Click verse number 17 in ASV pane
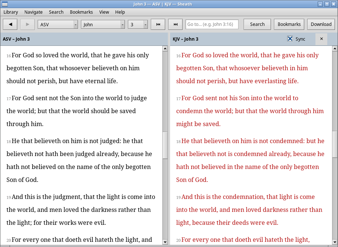The image size is (338, 247). point(9,99)
